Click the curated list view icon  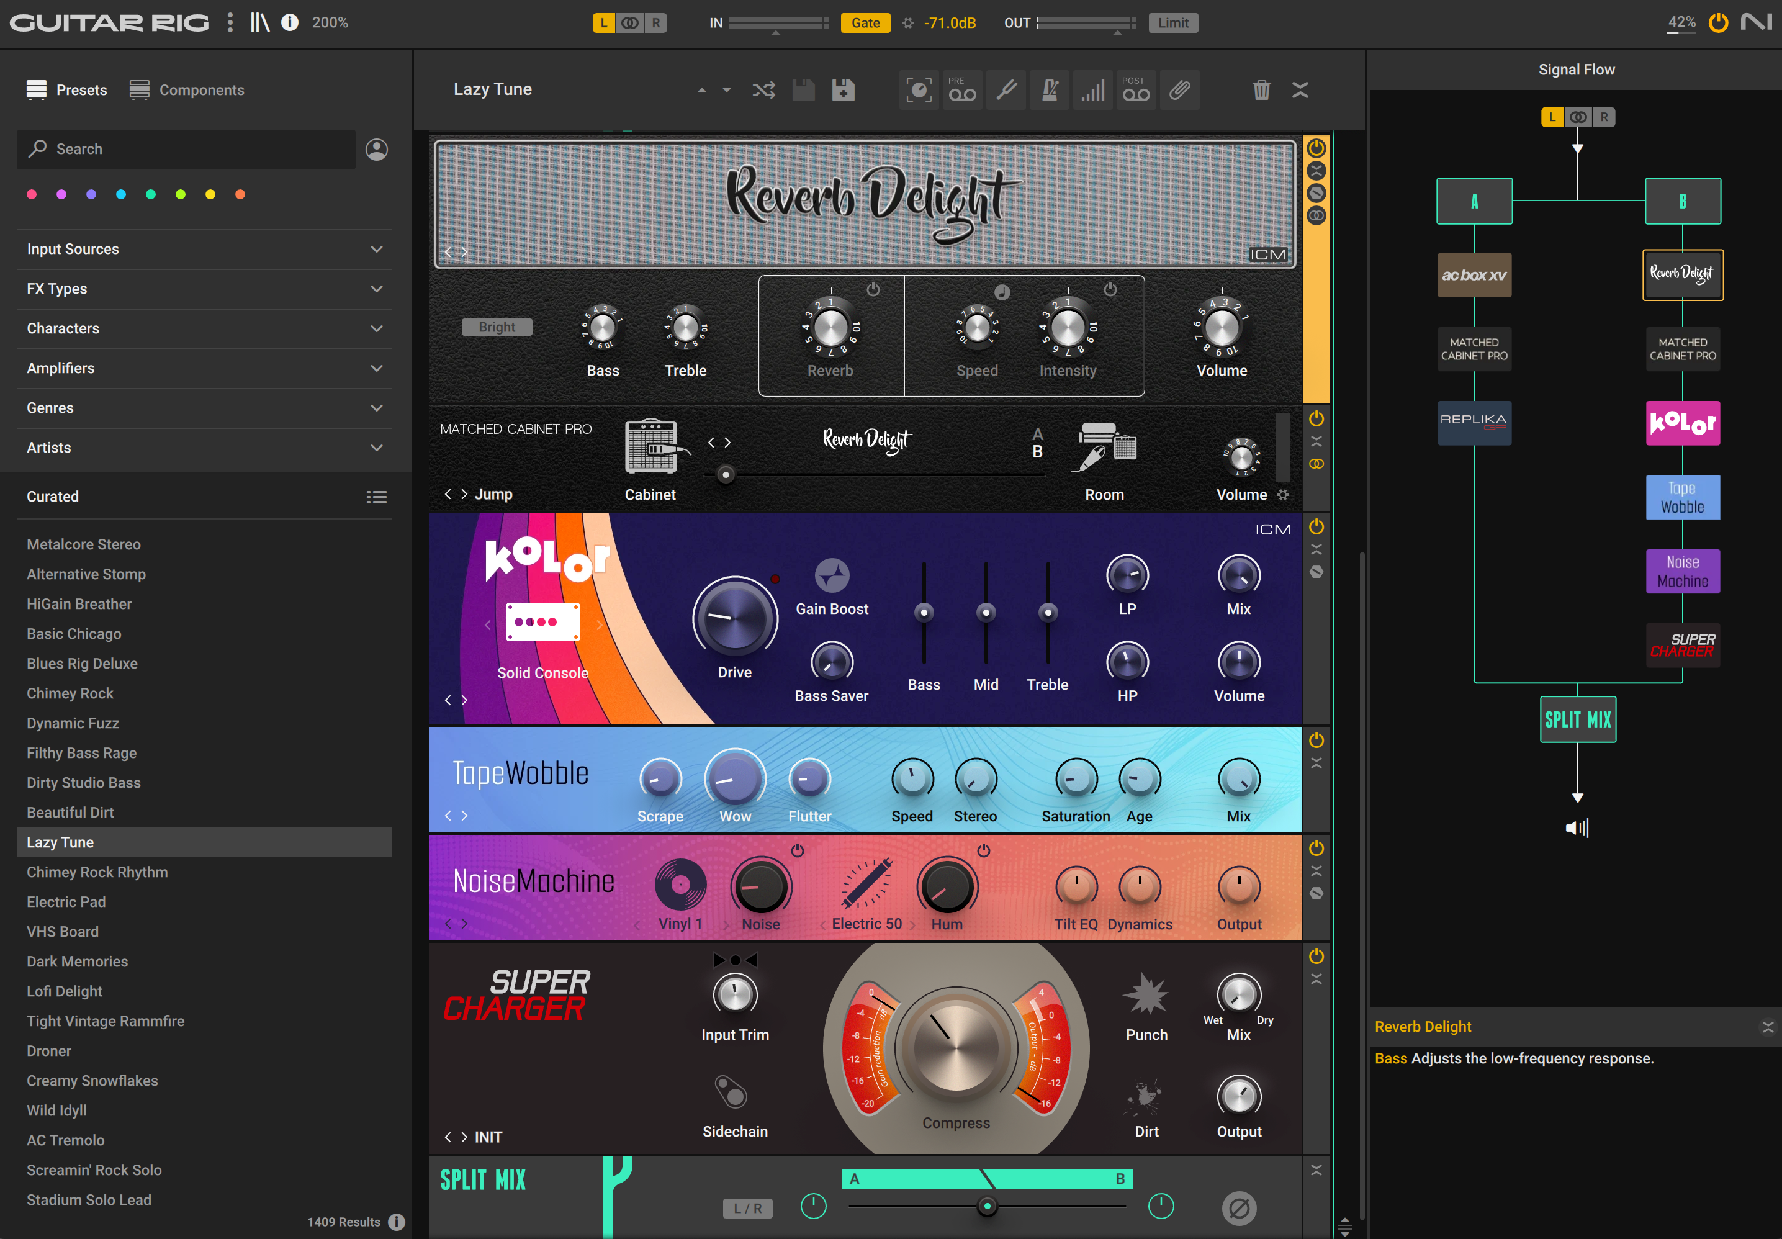pyautogui.click(x=376, y=497)
